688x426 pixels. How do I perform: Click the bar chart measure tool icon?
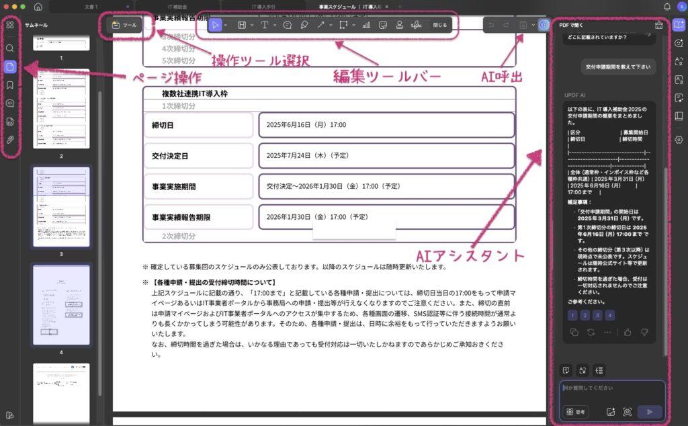[366, 25]
